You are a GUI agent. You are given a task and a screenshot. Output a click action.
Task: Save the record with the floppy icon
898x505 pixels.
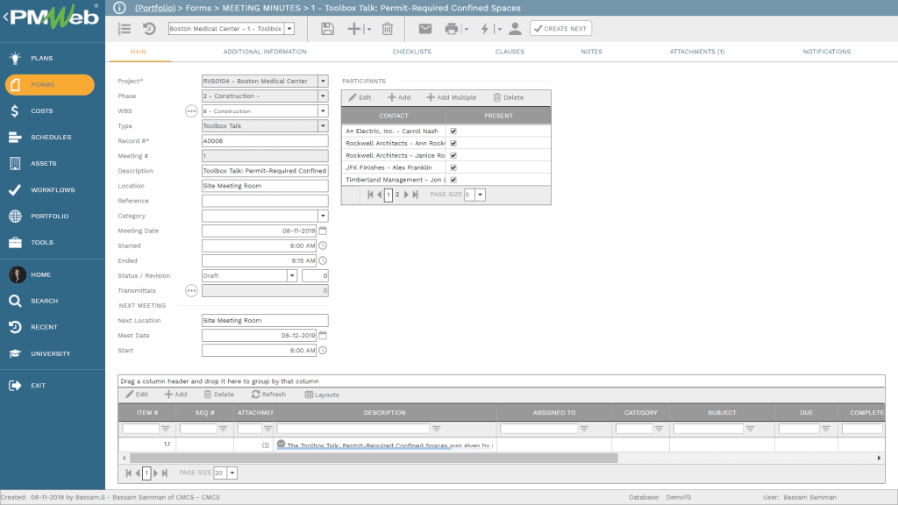click(x=327, y=29)
